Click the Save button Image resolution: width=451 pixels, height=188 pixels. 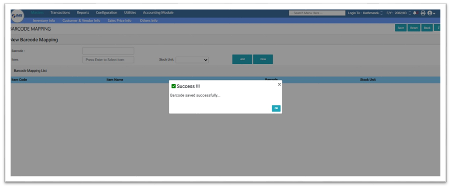coord(400,28)
